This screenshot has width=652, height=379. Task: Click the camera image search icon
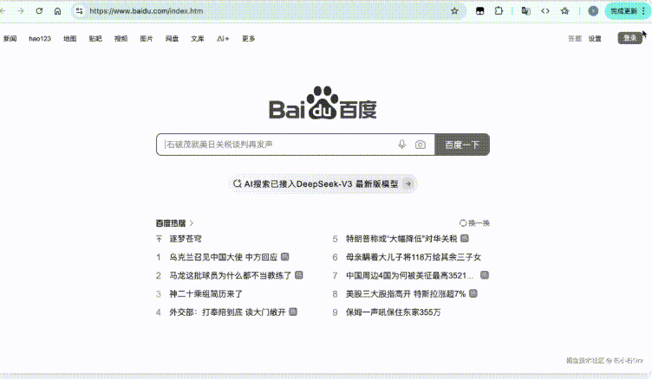[420, 145]
